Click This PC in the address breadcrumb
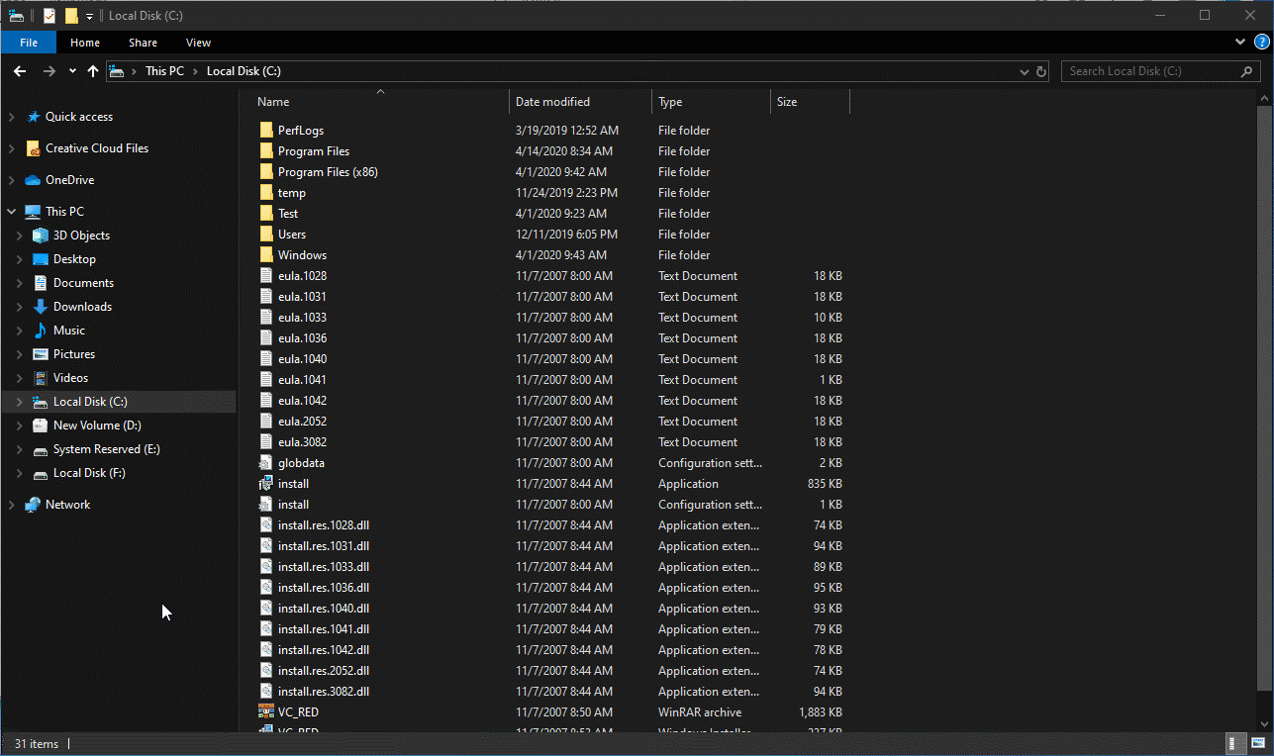 coord(164,71)
